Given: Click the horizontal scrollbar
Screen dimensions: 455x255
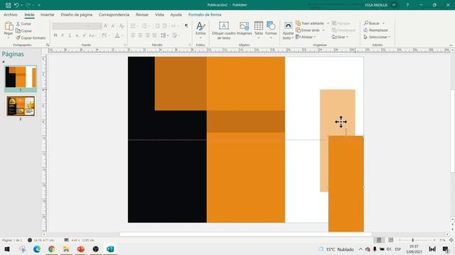Looking at the screenshot, I should tap(246, 234).
